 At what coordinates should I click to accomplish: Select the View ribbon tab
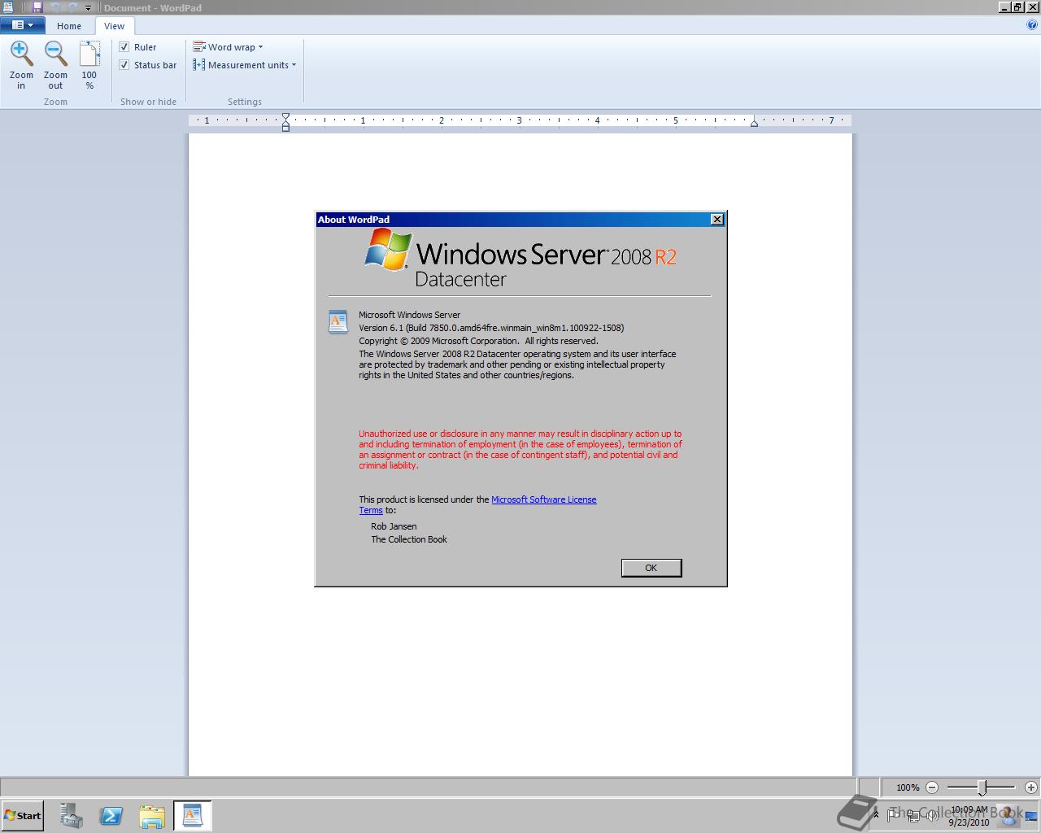[x=114, y=26]
